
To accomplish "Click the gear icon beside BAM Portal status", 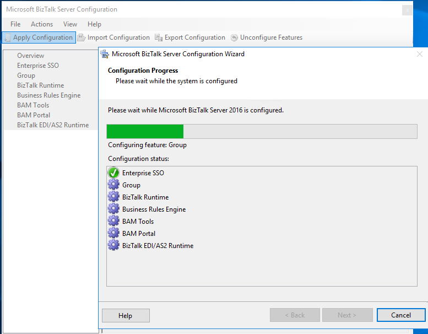I will (113, 233).
